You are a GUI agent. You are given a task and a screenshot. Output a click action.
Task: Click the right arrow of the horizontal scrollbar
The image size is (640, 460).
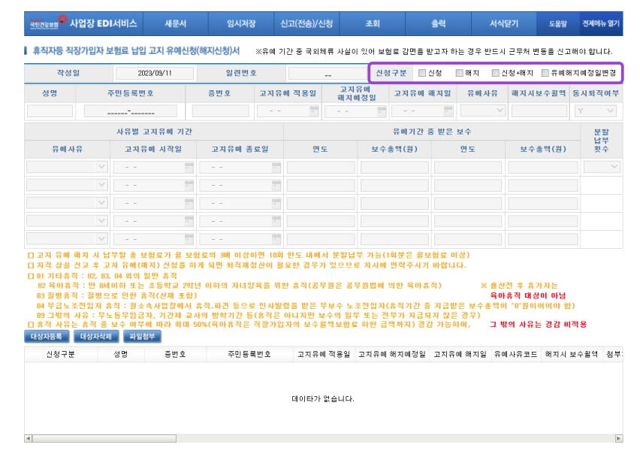click(618, 438)
